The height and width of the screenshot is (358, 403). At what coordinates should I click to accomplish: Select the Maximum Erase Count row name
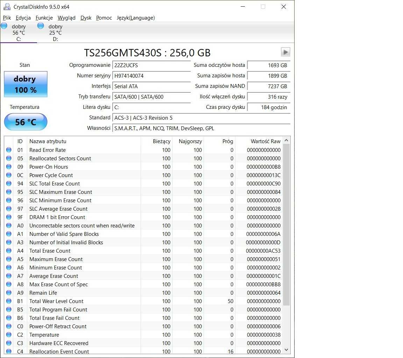point(56,259)
